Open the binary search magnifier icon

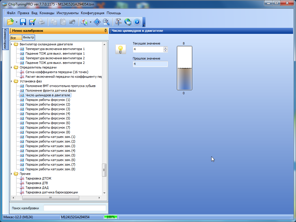pos(106,22)
